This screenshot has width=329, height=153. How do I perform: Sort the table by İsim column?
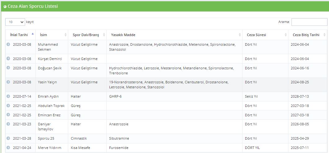tap(52, 35)
